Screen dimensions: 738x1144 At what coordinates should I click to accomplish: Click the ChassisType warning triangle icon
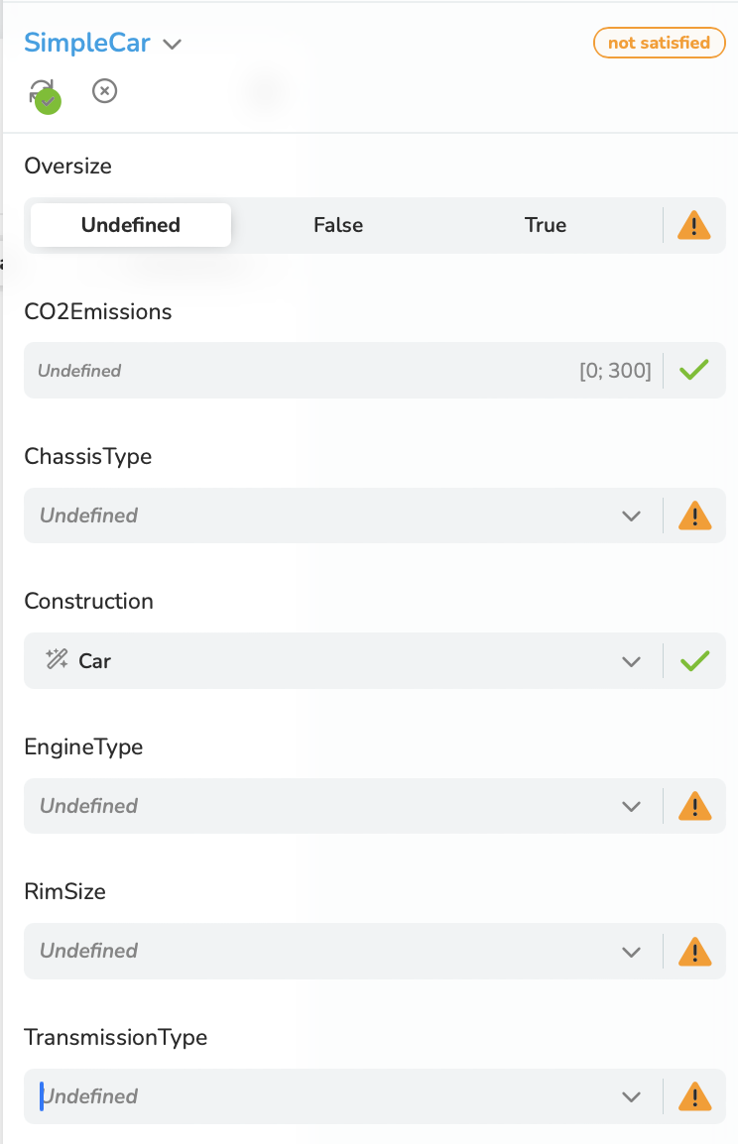(x=694, y=515)
